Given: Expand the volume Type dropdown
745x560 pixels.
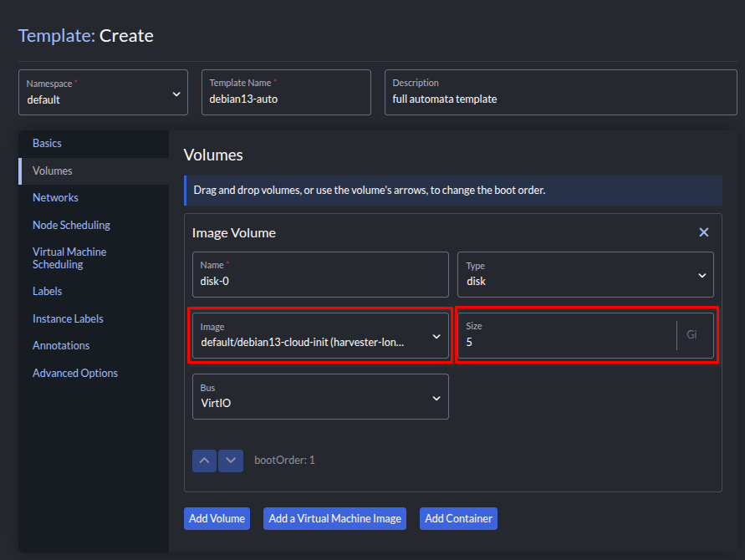Looking at the screenshot, I should 585,274.
